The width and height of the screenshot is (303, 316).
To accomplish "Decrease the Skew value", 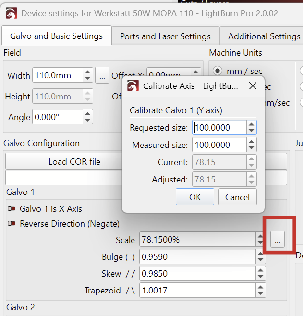I will [260, 277].
